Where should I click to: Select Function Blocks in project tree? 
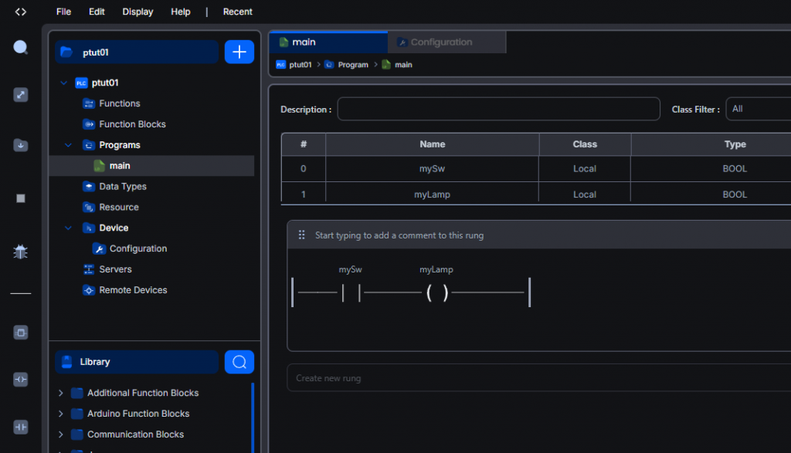pyautogui.click(x=132, y=124)
